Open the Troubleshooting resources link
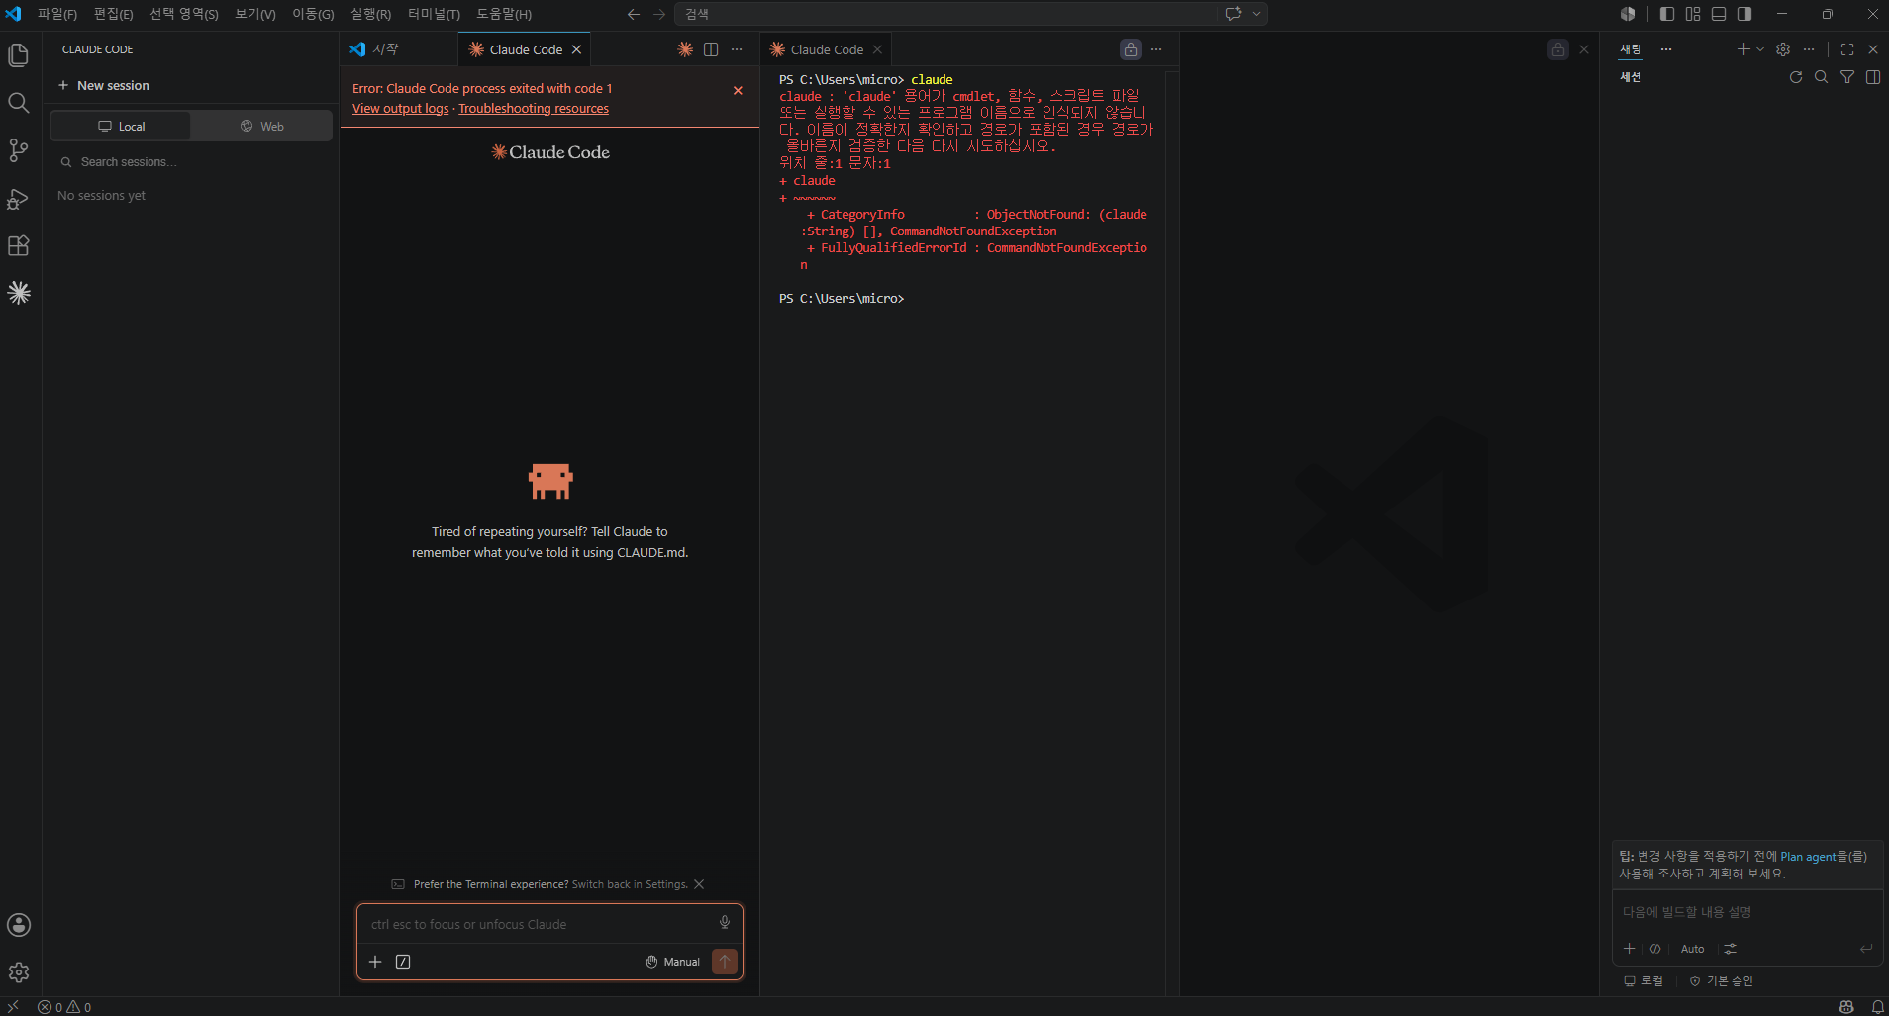 tap(534, 109)
